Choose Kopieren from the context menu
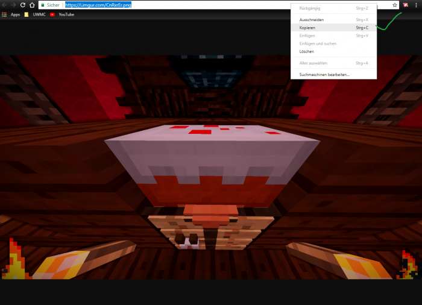The width and height of the screenshot is (422, 305). pyautogui.click(x=334, y=28)
